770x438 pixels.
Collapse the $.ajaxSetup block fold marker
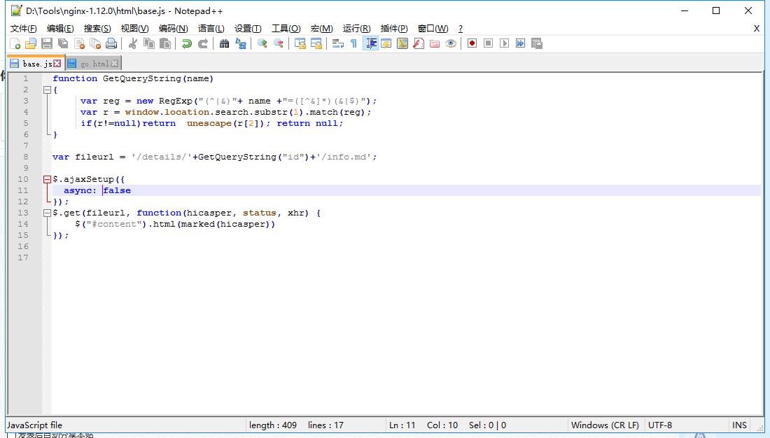47,179
